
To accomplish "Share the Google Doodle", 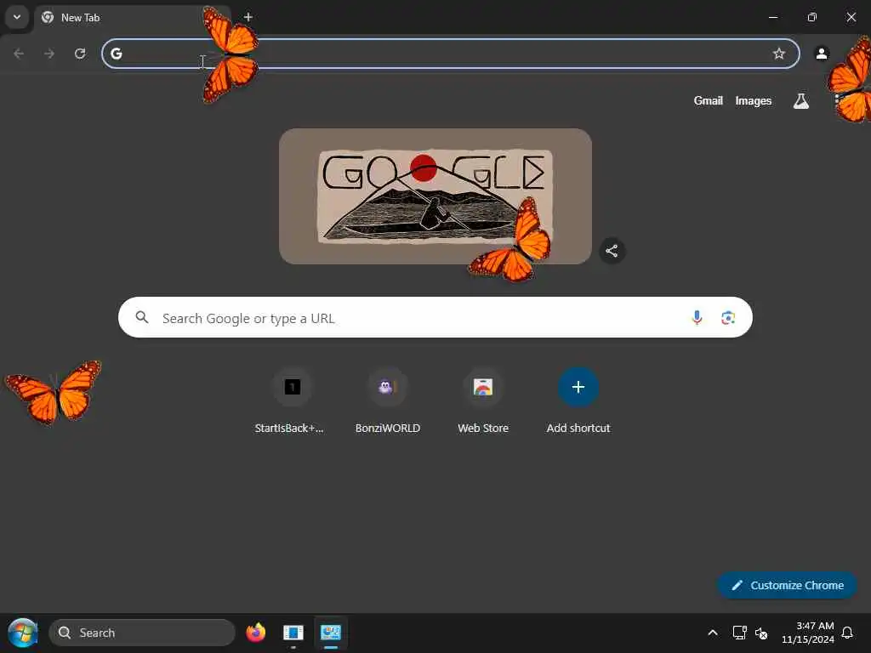I will 612,251.
